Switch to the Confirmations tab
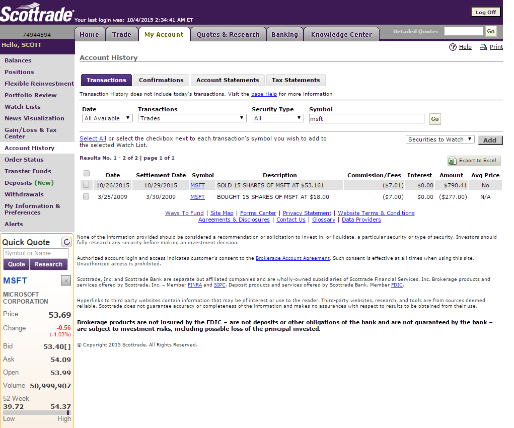This screenshot has width=514, height=428. click(161, 80)
